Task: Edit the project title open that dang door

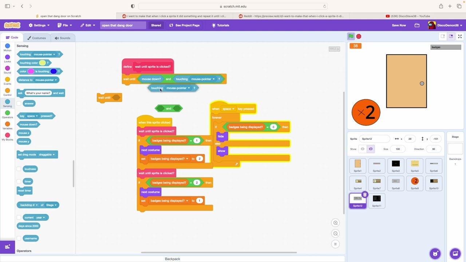Action: (123, 25)
